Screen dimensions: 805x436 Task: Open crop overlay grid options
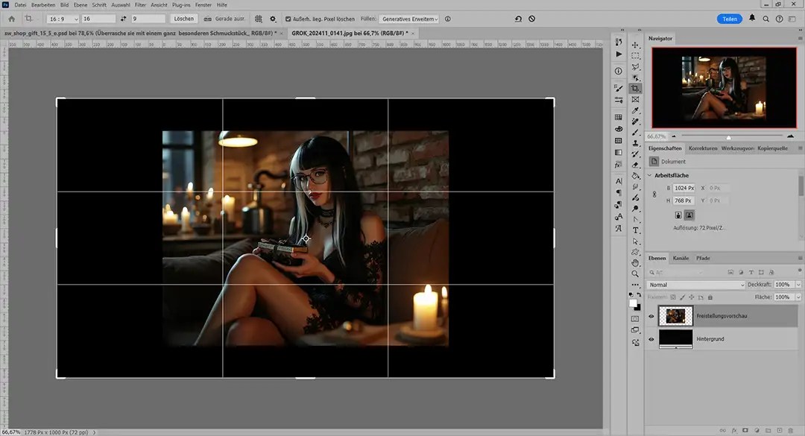coord(258,19)
